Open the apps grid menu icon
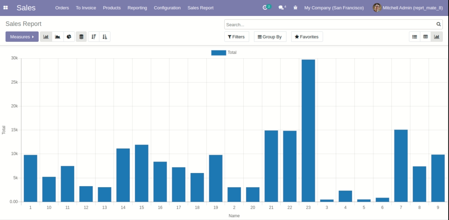 pos(6,8)
